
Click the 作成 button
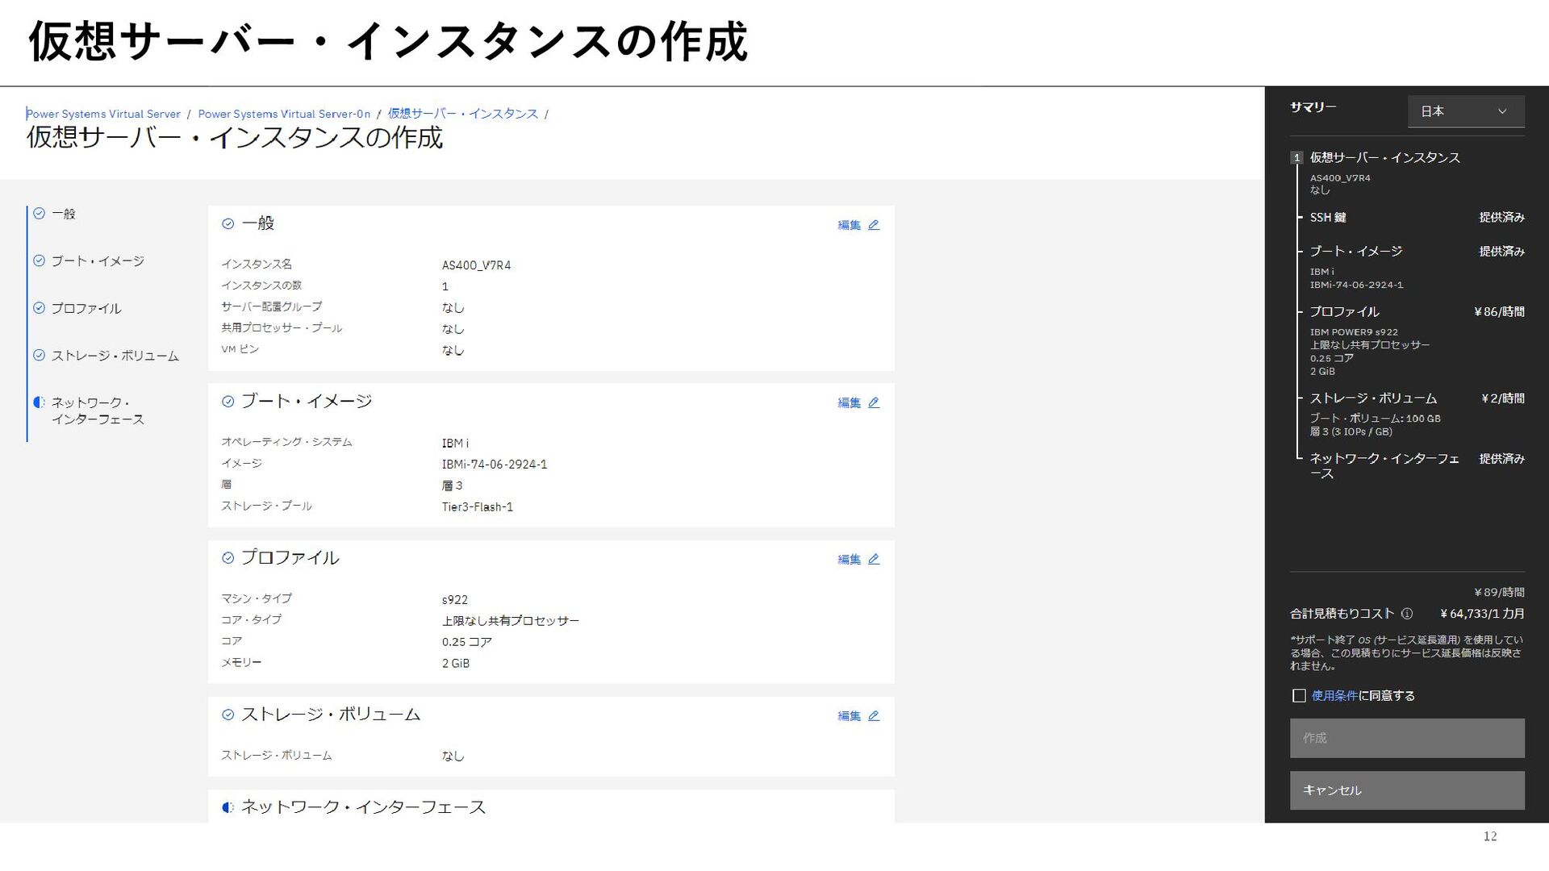tap(1406, 738)
